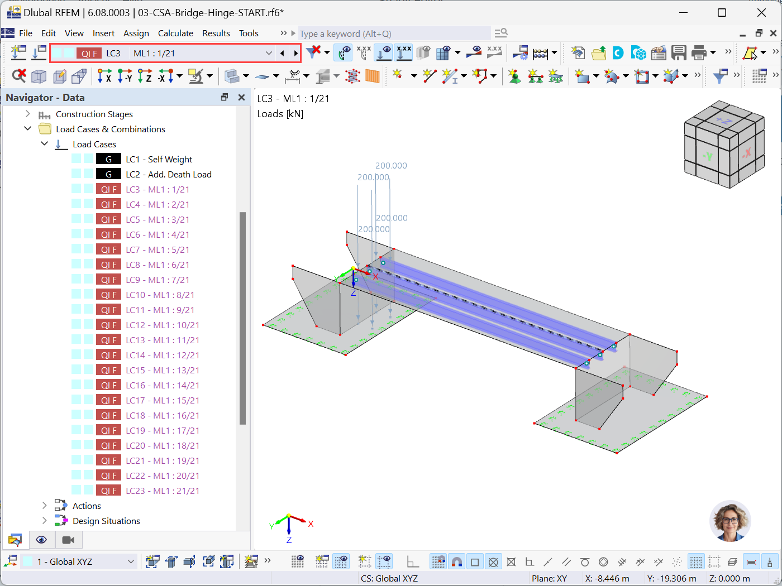Go to previous load case arrow
This screenshot has width=782, height=586.
click(x=282, y=54)
